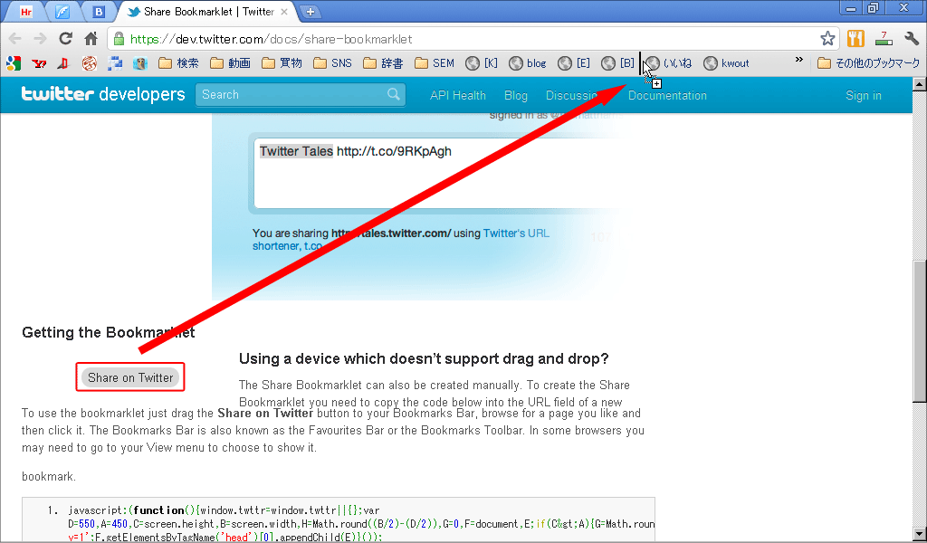Screen dimensions: 927x543
Task: Open the blog bookmark
Action: 528,63
